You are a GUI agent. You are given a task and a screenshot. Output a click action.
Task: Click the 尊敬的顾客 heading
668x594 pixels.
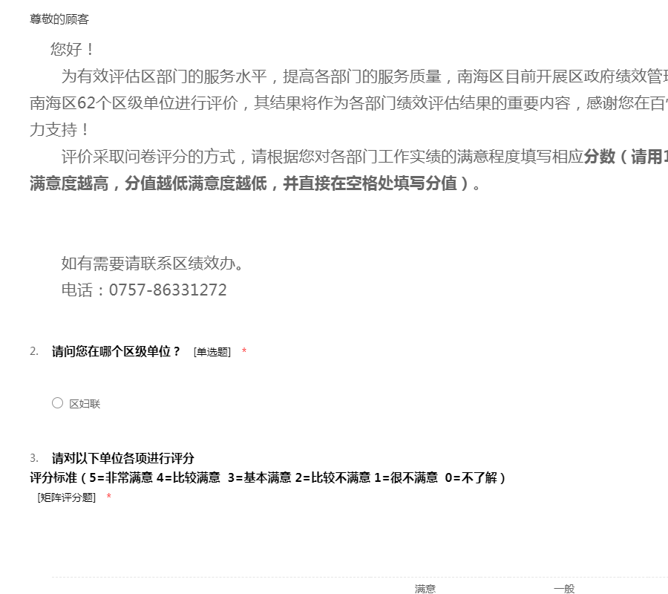click(x=59, y=19)
